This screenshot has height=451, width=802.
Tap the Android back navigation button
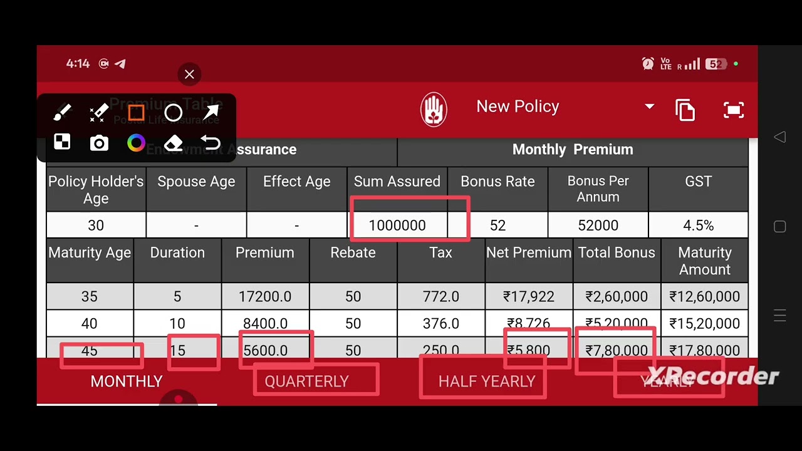click(780, 137)
